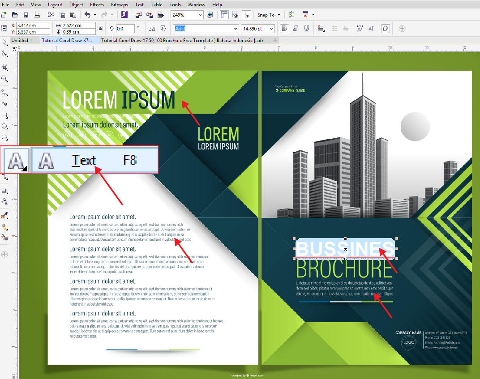Toggle italic formatting on selected text
This screenshot has height=379, width=480.
tap(296, 28)
